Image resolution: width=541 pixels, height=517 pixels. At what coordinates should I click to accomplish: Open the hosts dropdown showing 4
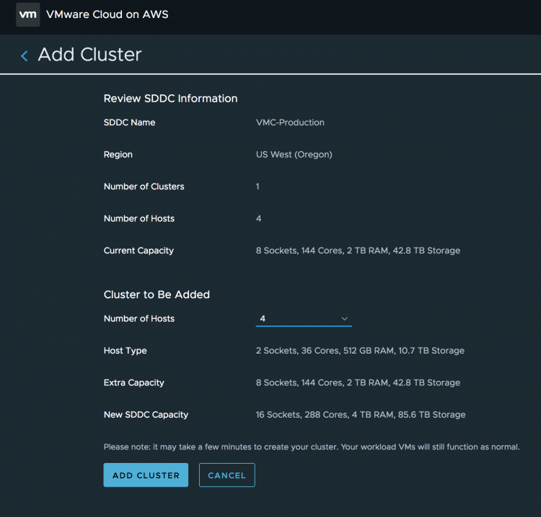click(303, 318)
